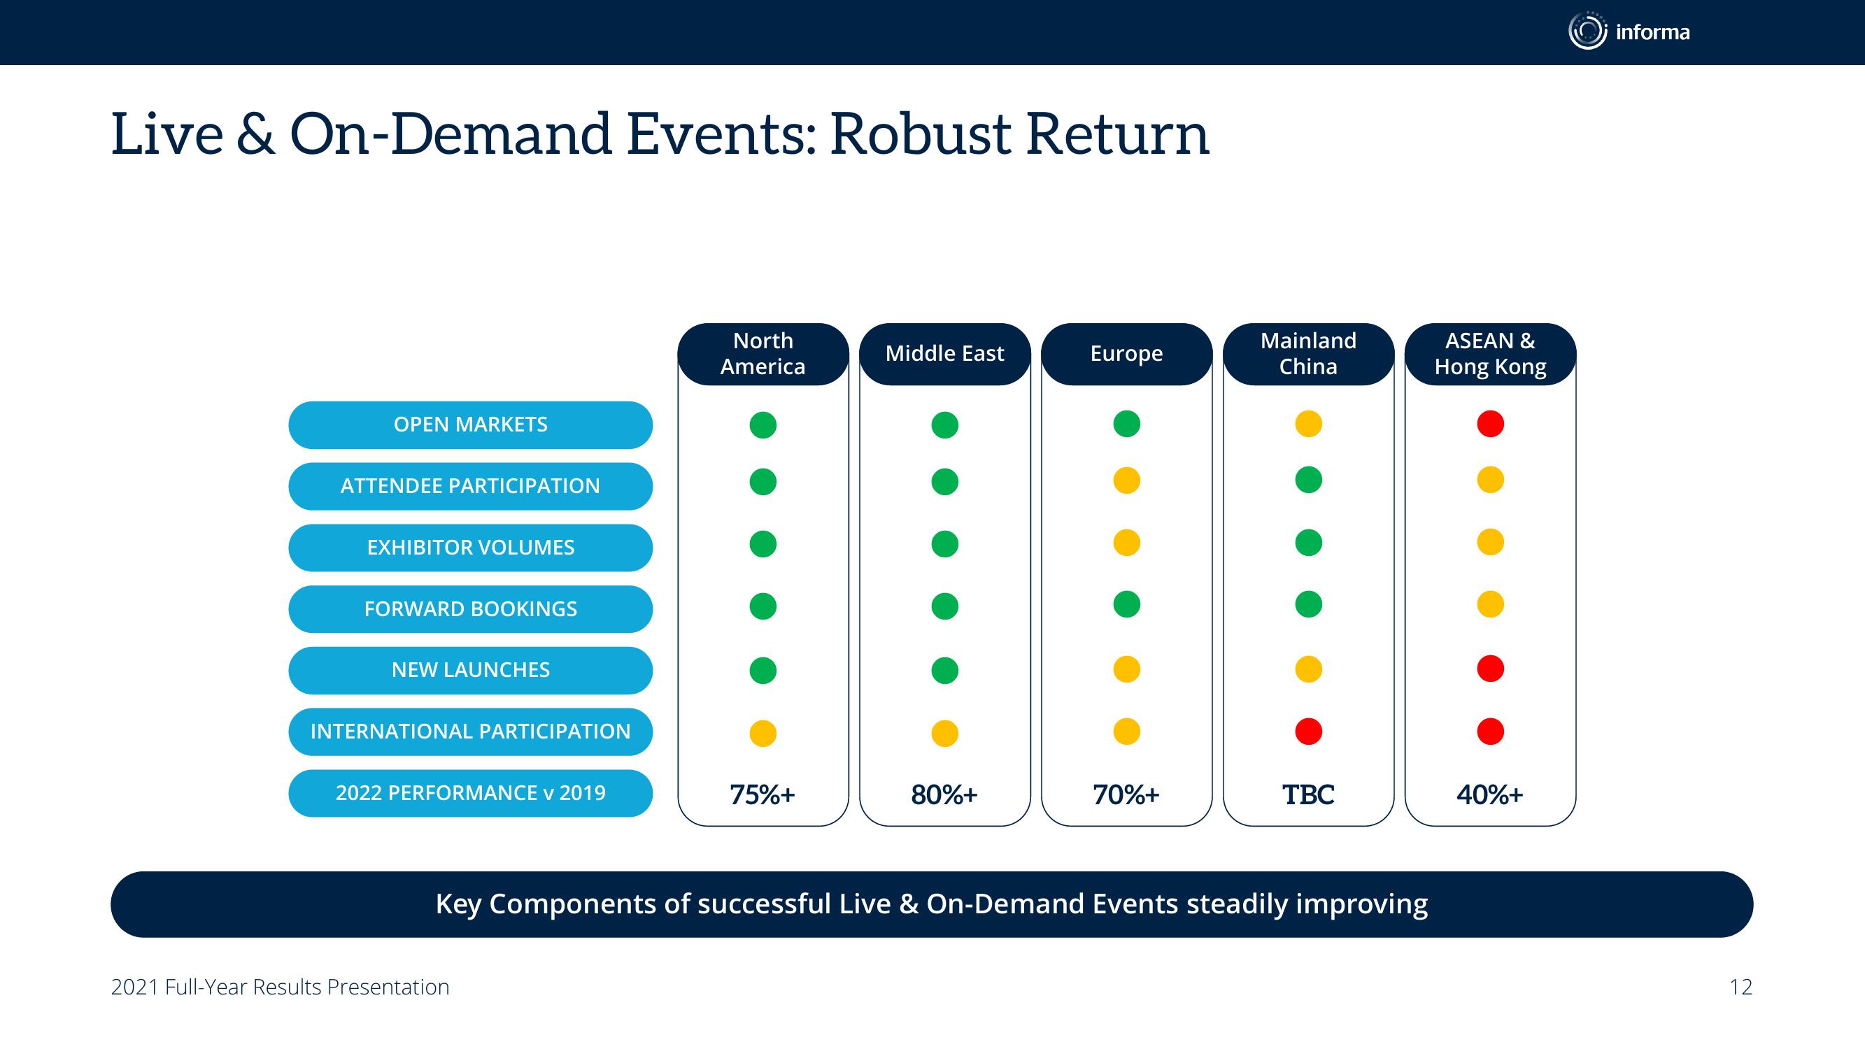Click Europe Exhibitor Volumes amber dot
This screenshot has width=1865, height=1049.
1126,542
